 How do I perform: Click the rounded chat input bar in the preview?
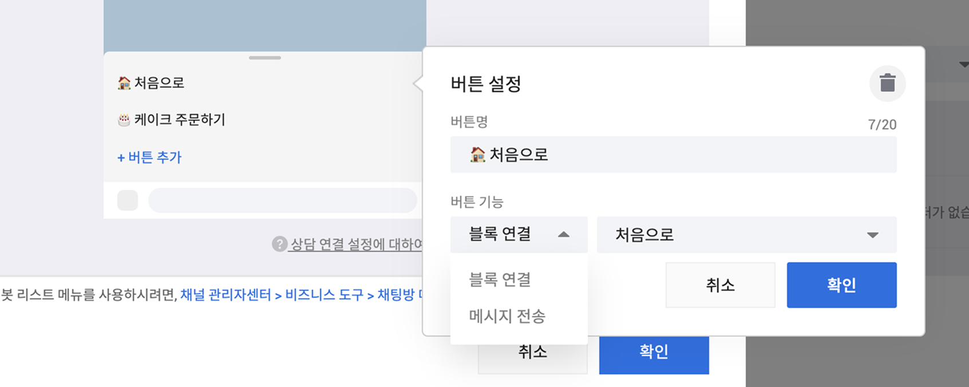[282, 200]
